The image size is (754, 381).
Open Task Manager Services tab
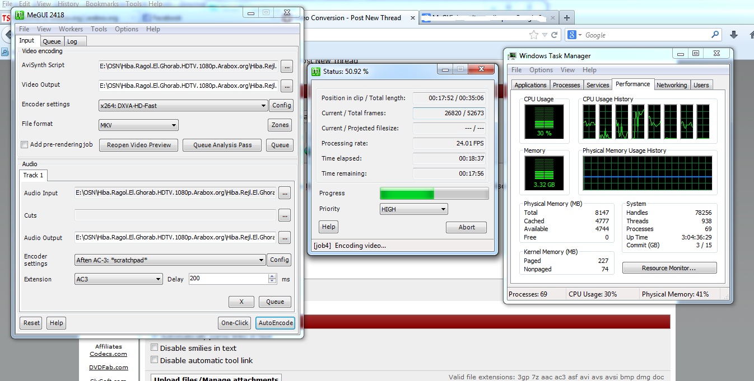tap(598, 85)
